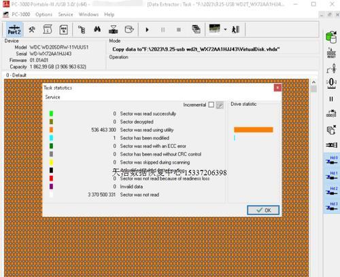Select the binoculars search icon

click(97, 29)
